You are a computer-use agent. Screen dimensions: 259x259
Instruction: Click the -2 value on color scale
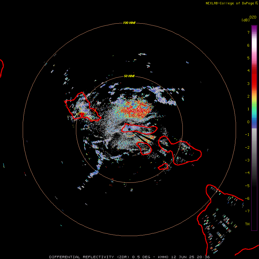point(247,147)
